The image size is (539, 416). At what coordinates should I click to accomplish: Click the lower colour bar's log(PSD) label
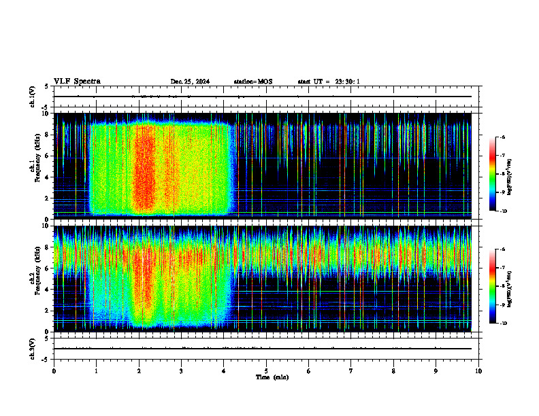(x=510, y=289)
